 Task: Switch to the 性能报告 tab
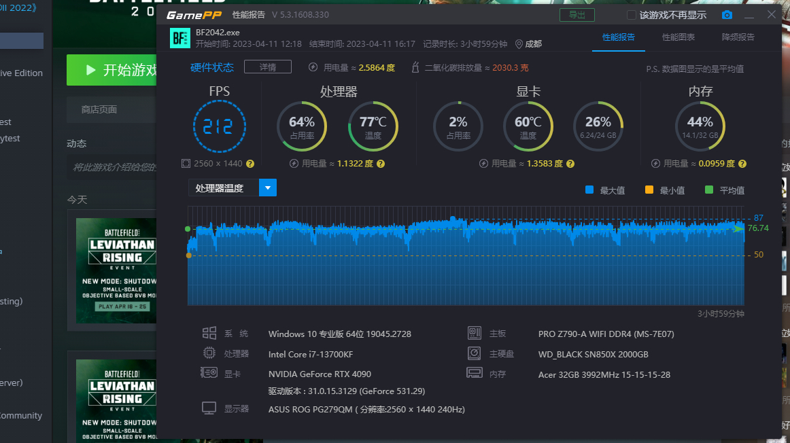(x=618, y=37)
